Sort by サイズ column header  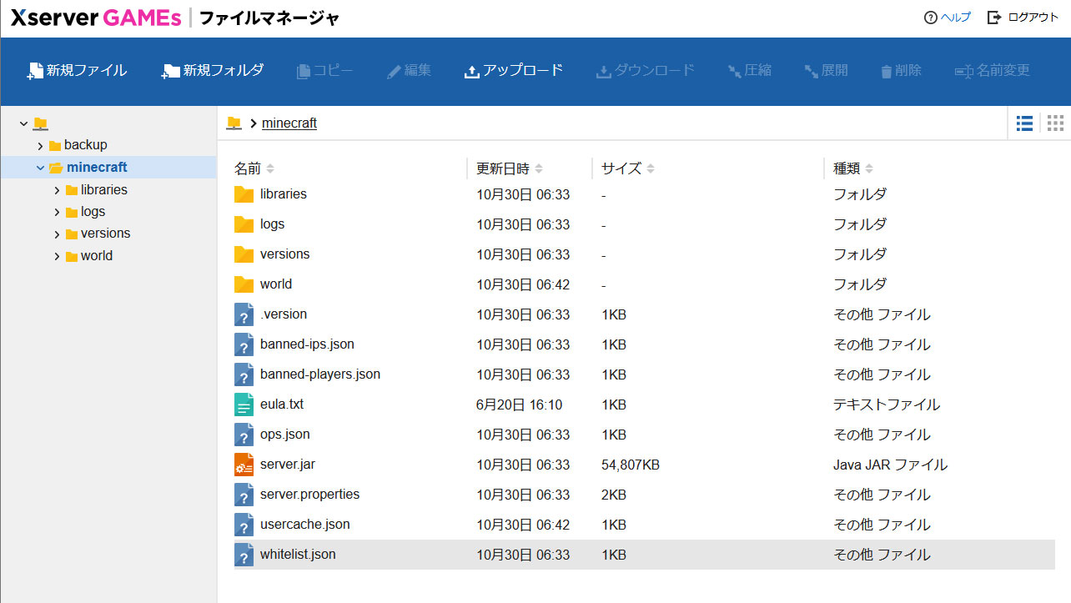628,168
